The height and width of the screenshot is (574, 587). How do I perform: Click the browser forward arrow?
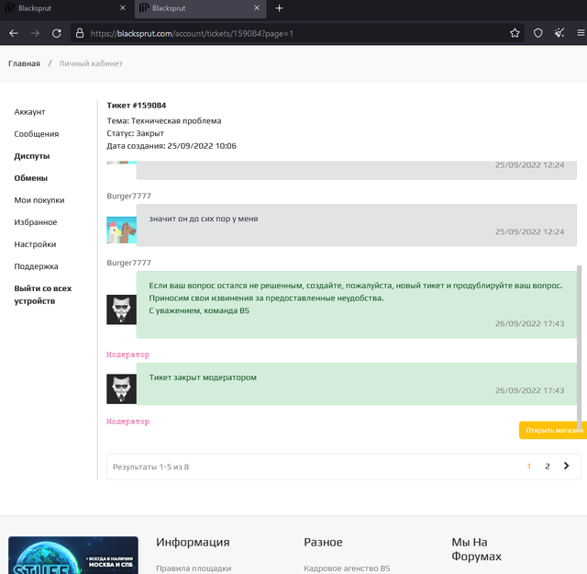point(35,33)
